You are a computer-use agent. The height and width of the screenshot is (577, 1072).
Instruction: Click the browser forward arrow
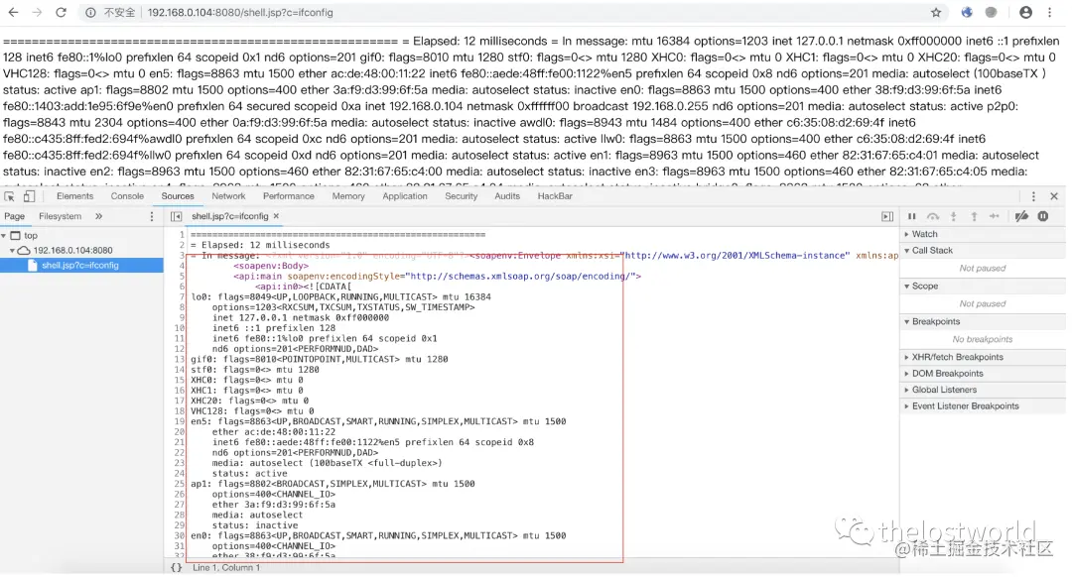pos(37,12)
